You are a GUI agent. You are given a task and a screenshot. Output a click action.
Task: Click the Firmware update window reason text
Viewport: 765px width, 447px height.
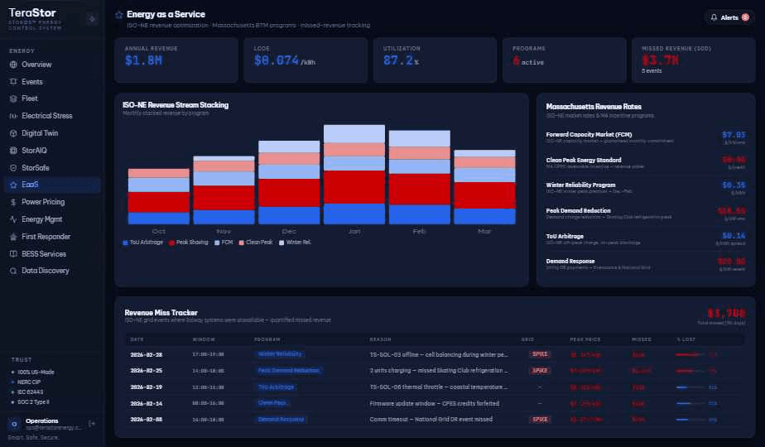click(434, 404)
